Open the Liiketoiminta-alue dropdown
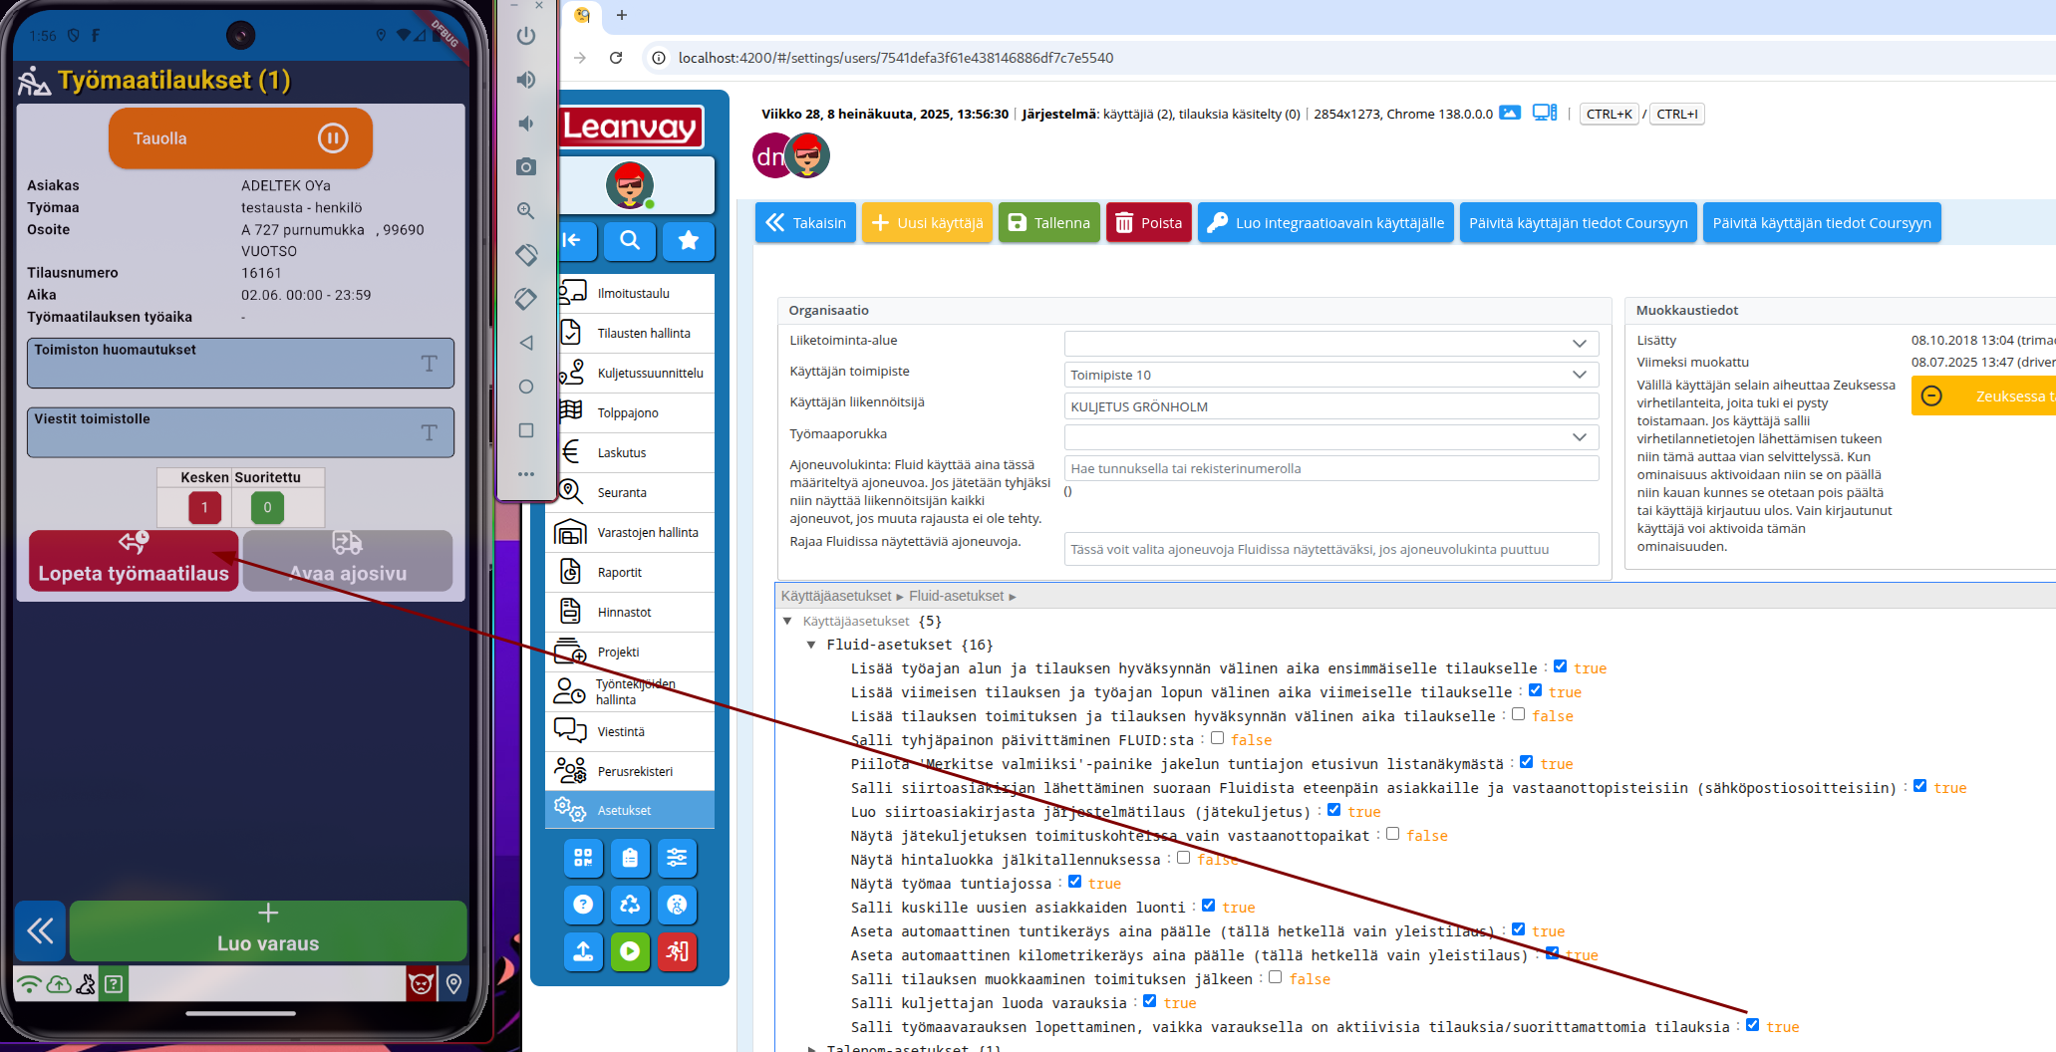Screen dimensions: 2056x1052 [x=1330, y=344]
